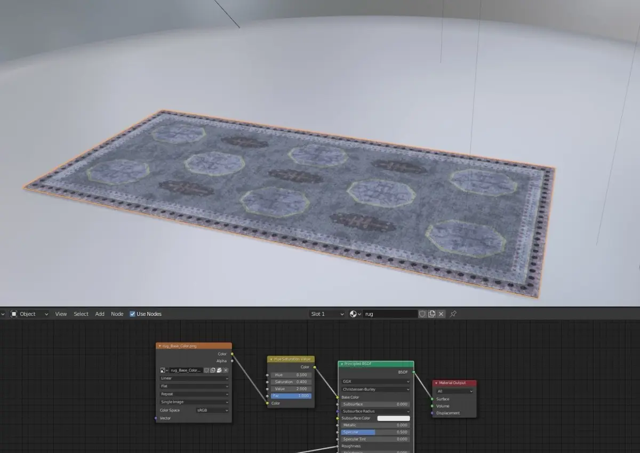The width and height of the screenshot is (640, 453).
Task: Toggle the pin icon in node header
Action: [x=453, y=314]
